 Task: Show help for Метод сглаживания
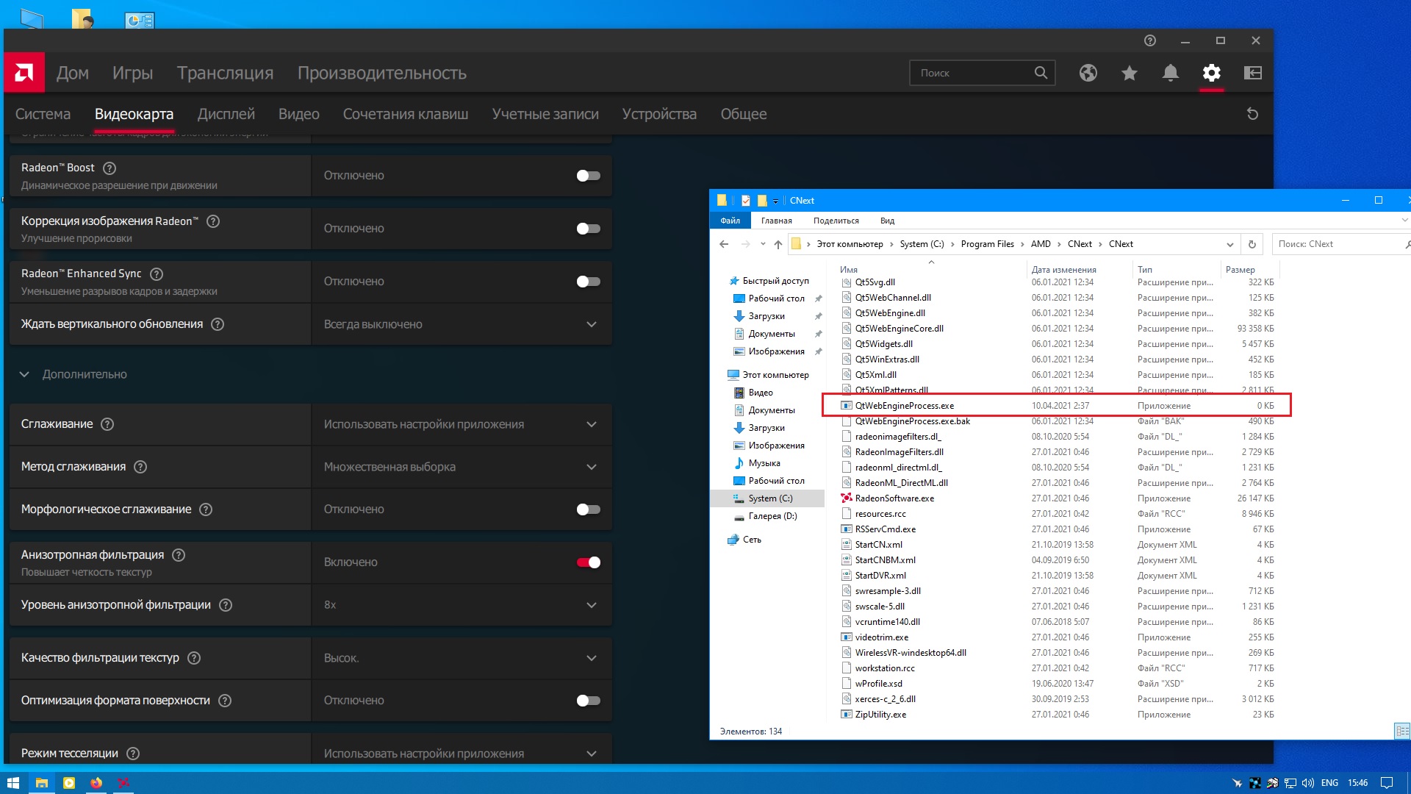(x=140, y=467)
